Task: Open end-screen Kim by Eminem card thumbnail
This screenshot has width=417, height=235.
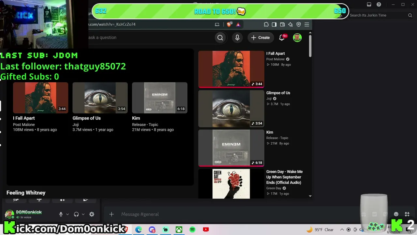Action: [160, 98]
